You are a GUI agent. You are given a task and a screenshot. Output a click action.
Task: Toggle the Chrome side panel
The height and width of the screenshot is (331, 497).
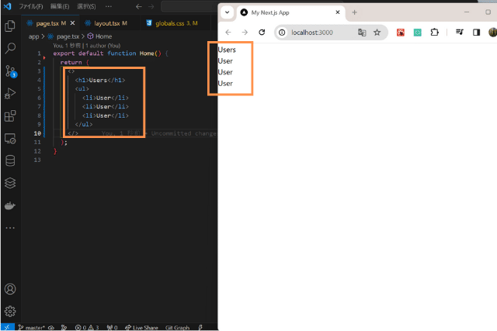[476, 33]
